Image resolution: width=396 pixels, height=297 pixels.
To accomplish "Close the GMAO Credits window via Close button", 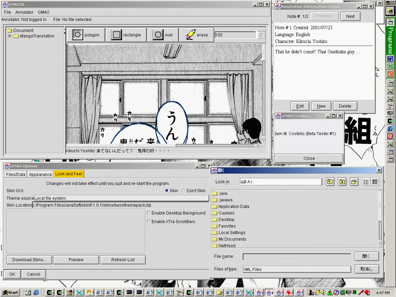I will (x=309, y=158).
